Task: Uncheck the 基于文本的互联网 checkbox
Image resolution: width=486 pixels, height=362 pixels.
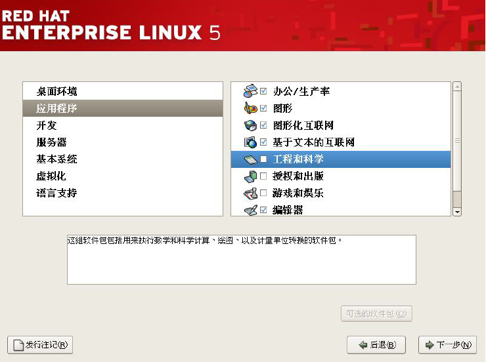Action: [x=263, y=142]
